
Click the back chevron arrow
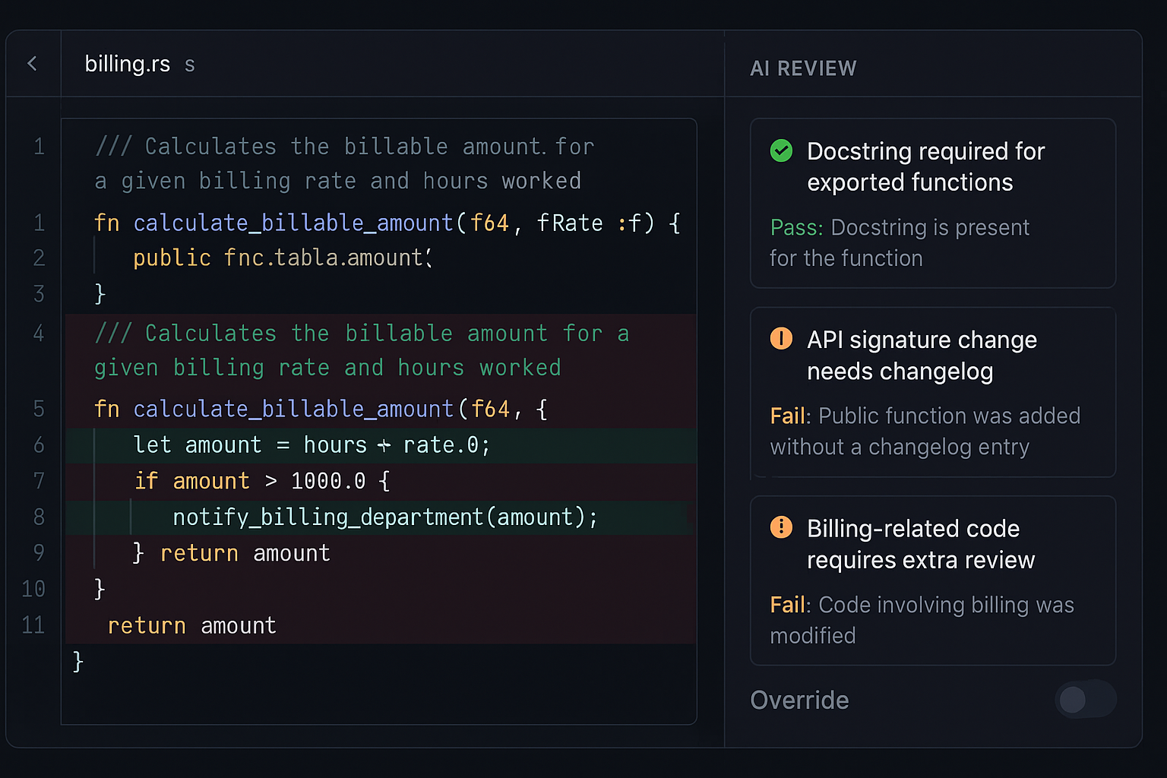pos(32,64)
